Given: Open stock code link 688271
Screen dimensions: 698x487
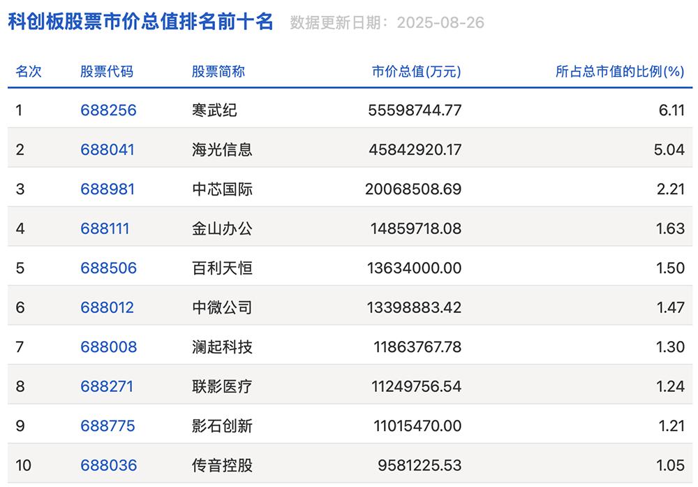Looking at the screenshot, I should (107, 386).
